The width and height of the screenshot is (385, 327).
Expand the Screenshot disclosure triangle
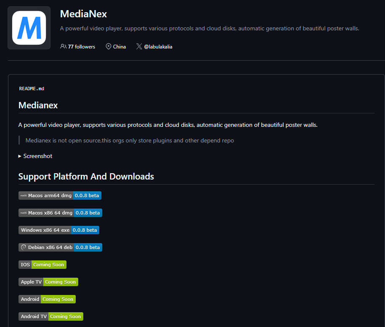click(20, 156)
